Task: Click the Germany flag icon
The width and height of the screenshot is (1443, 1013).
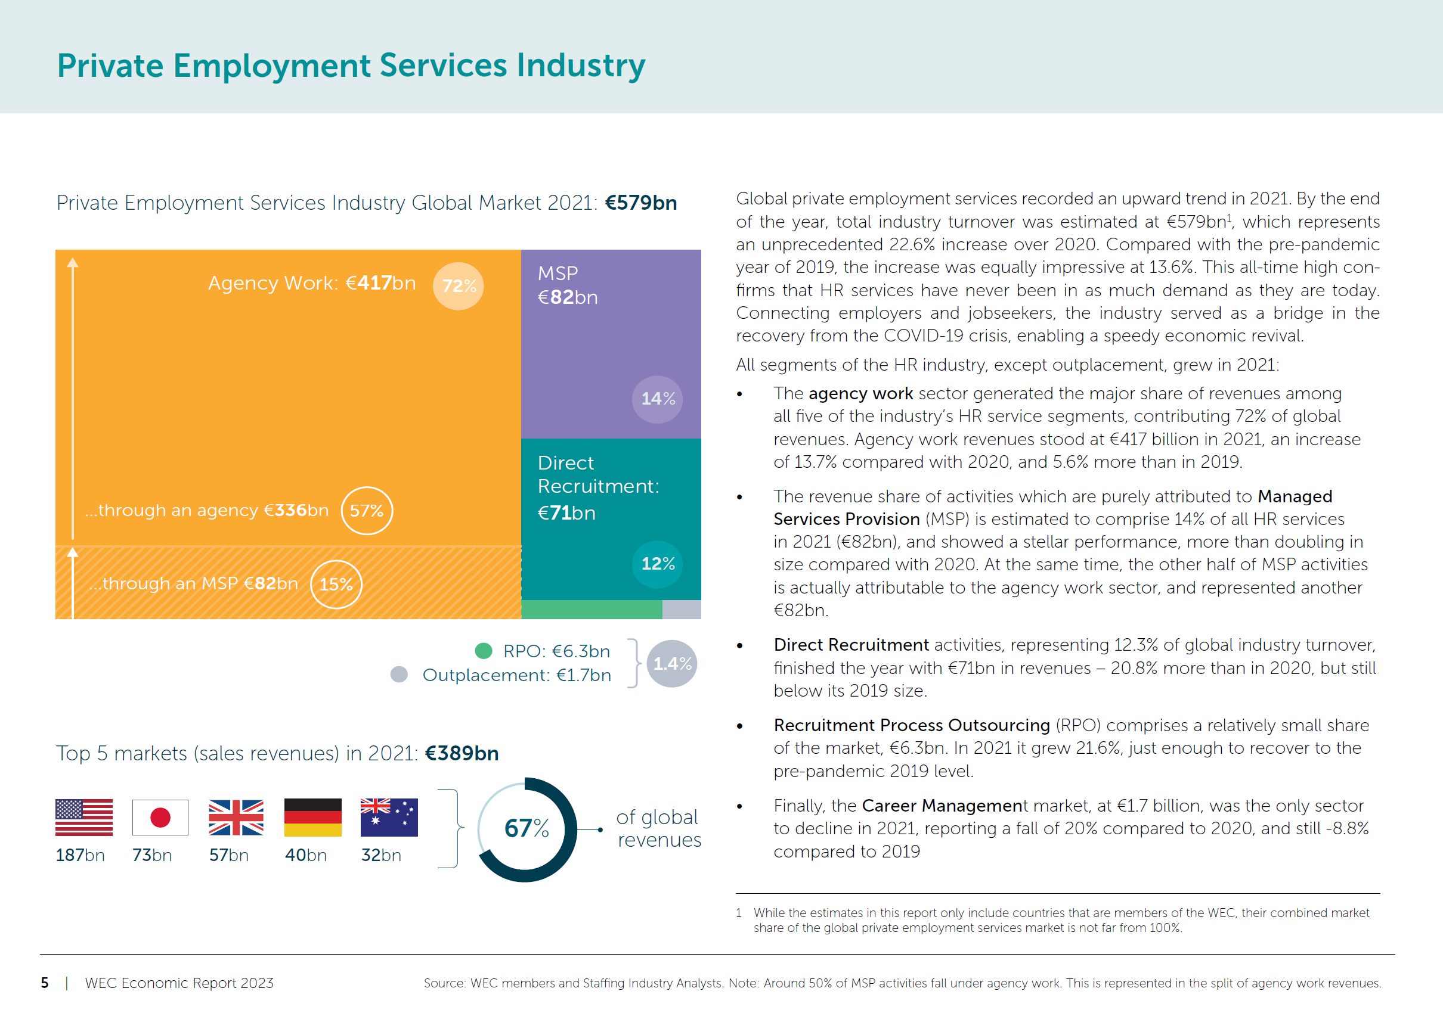Action: point(312,817)
